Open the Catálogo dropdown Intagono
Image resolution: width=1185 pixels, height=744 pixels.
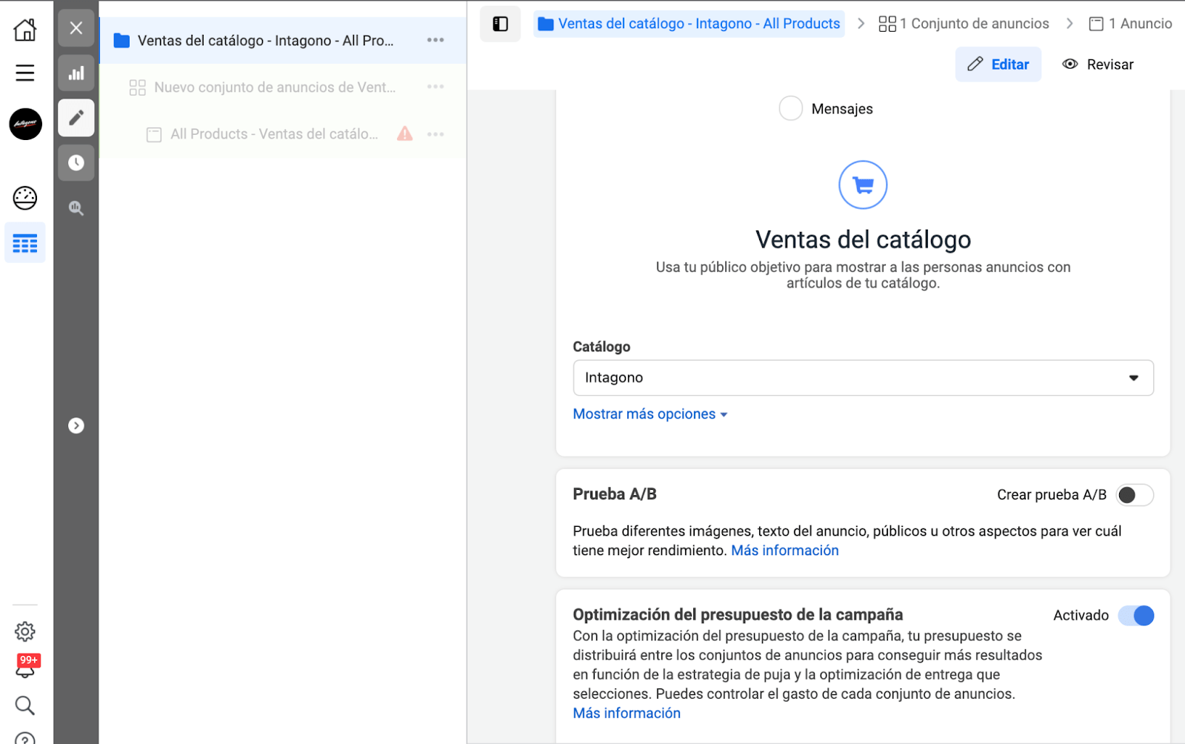click(863, 378)
